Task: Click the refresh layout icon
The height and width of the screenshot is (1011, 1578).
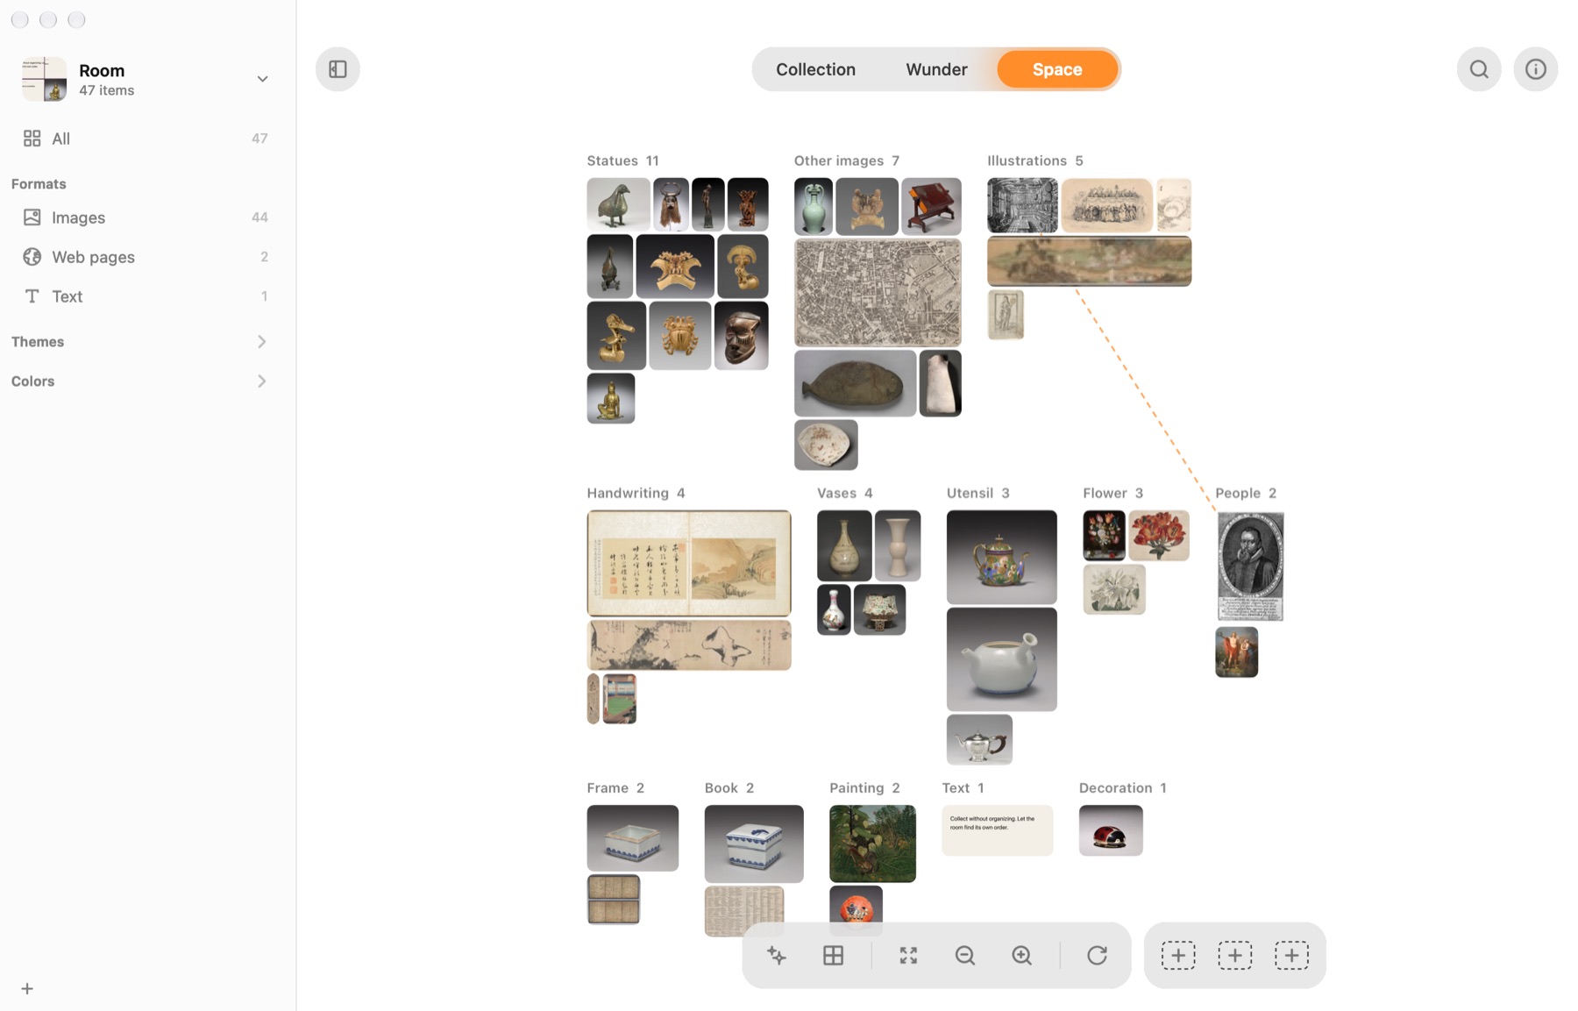Action: click(x=1097, y=955)
